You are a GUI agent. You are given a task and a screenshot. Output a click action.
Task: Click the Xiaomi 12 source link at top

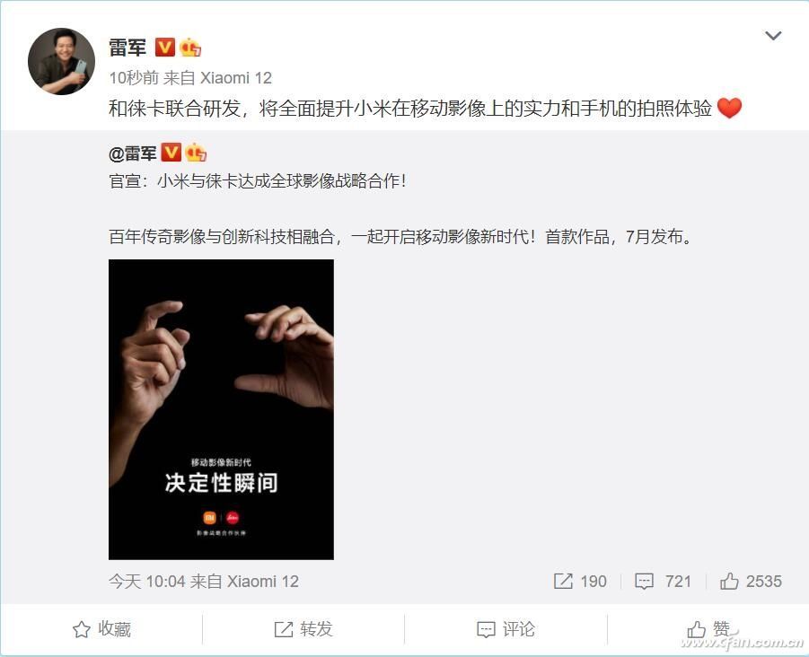pos(236,78)
